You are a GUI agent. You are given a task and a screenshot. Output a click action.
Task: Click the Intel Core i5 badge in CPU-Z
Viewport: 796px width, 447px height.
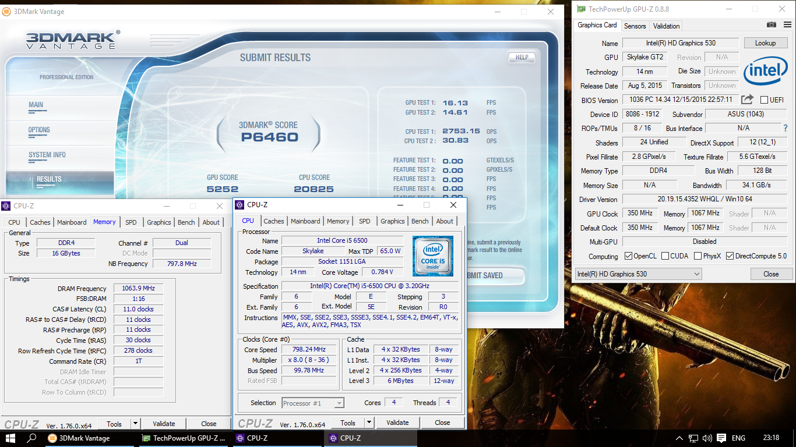[x=432, y=256]
